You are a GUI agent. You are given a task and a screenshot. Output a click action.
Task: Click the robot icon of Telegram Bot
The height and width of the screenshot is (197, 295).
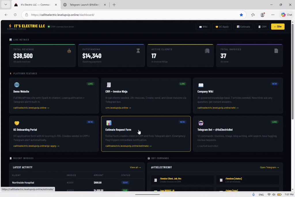(201, 123)
